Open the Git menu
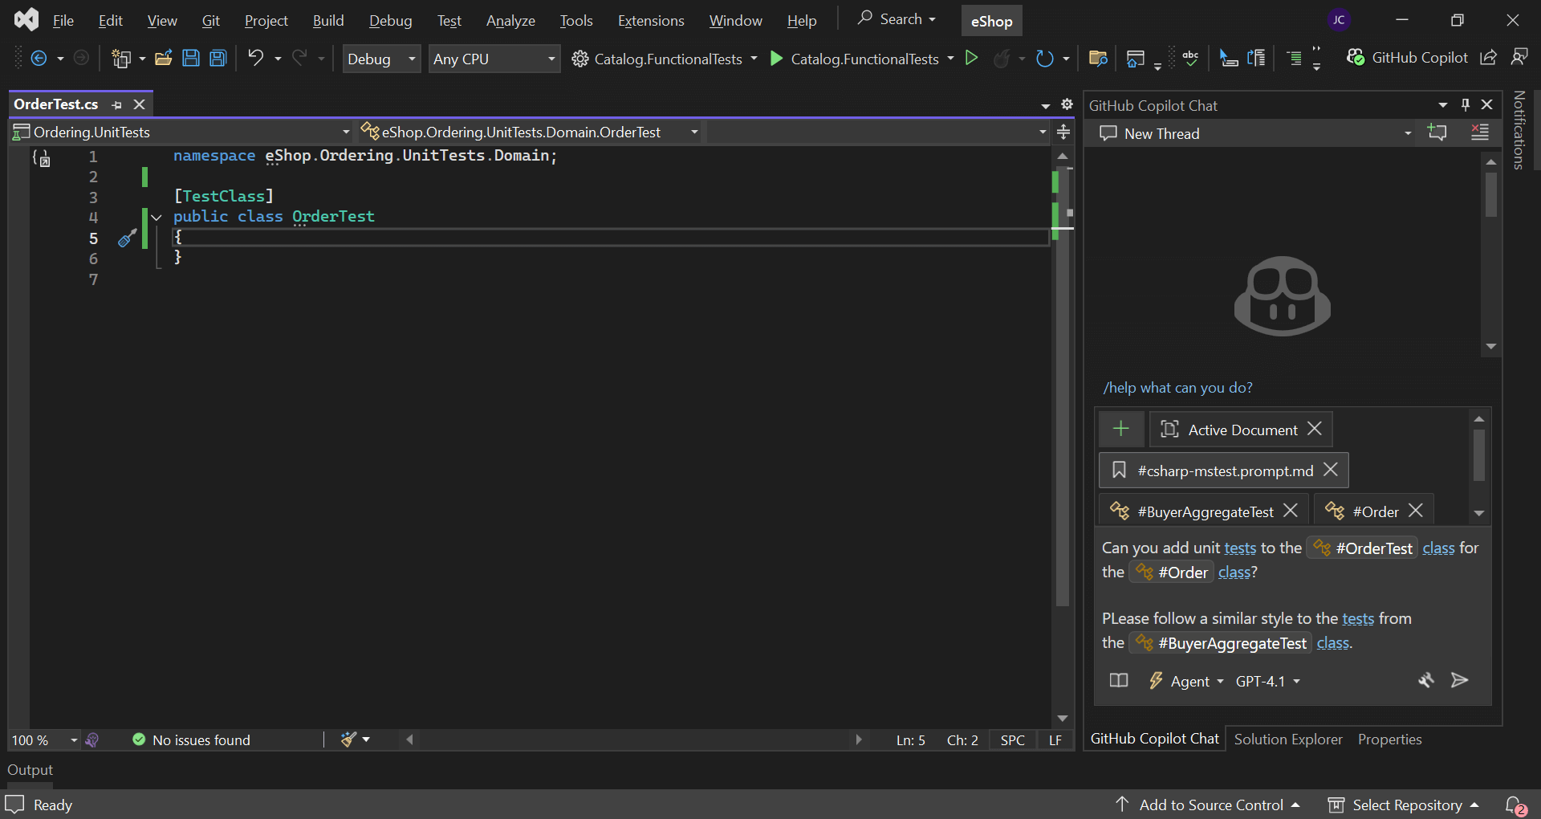The height and width of the screenshot is (819, 1541). click(210, 20)
